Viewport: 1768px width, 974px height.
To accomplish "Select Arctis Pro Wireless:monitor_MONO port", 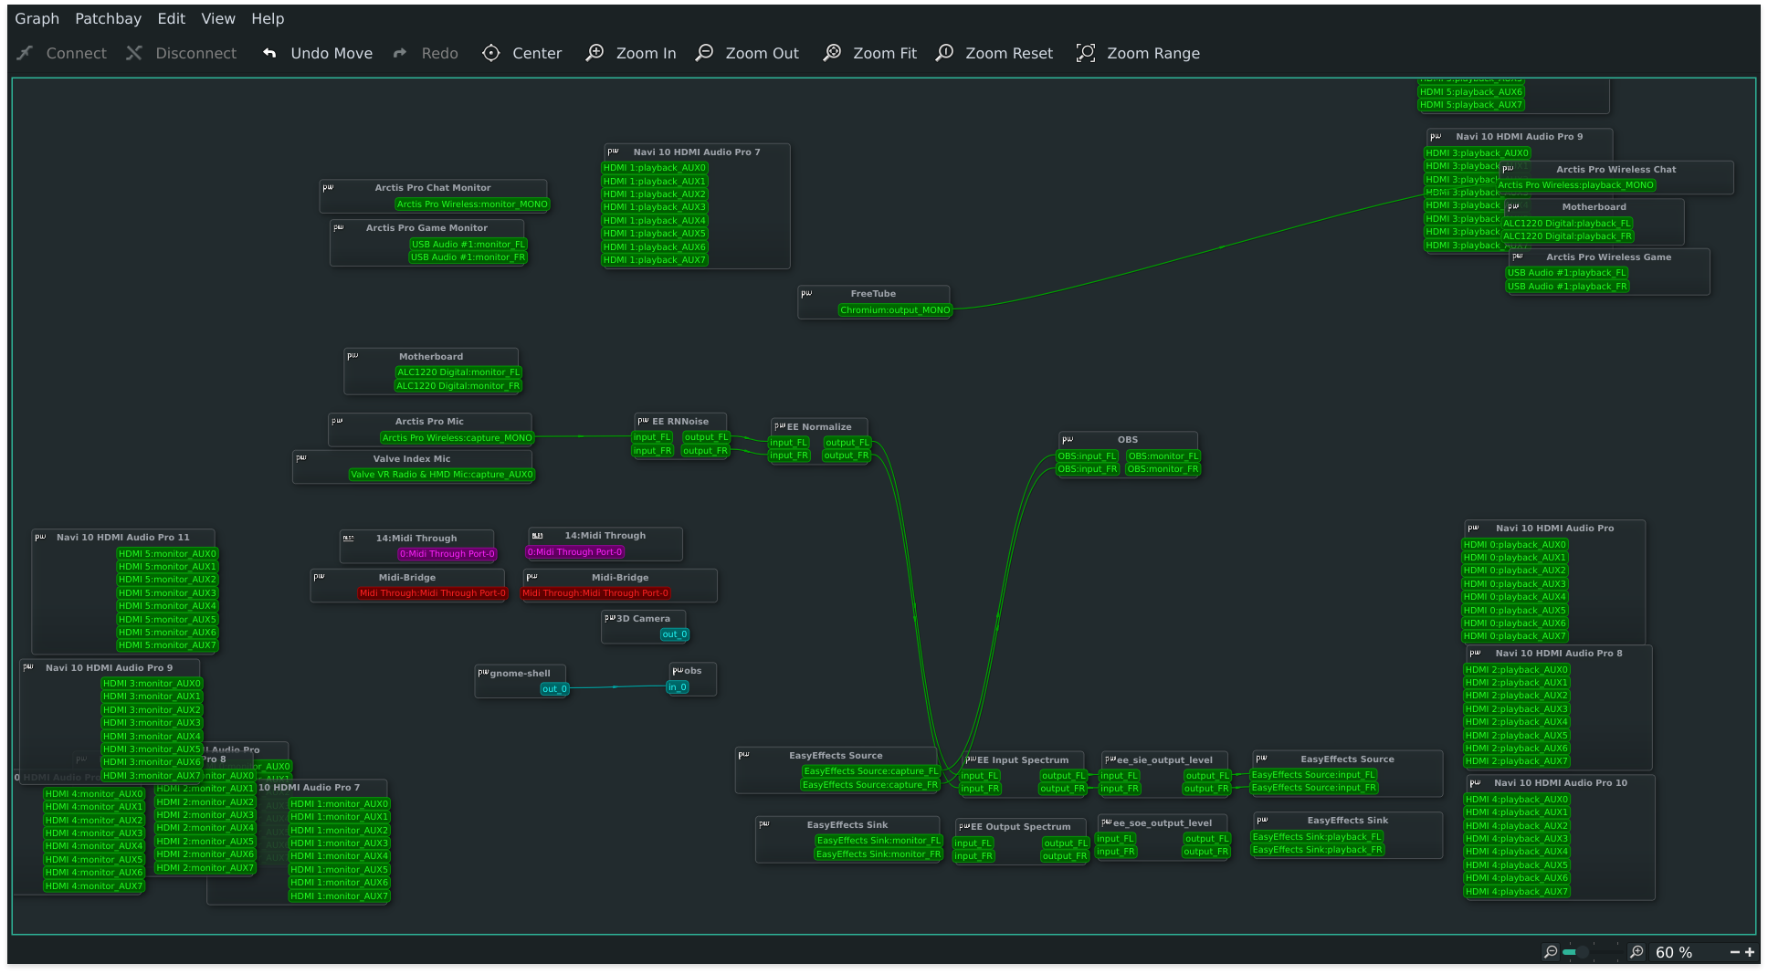I will point(472,204).
